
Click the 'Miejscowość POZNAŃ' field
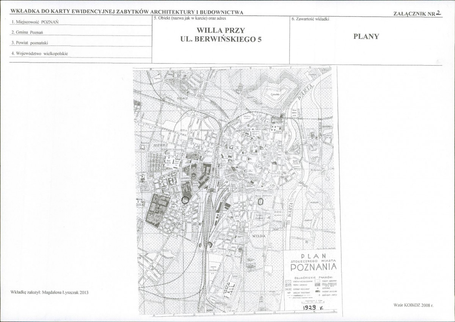80,22
